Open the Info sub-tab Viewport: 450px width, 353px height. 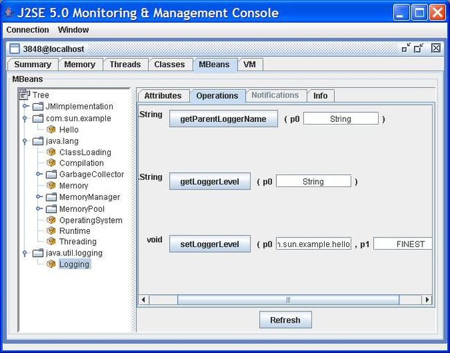(321, 96)
